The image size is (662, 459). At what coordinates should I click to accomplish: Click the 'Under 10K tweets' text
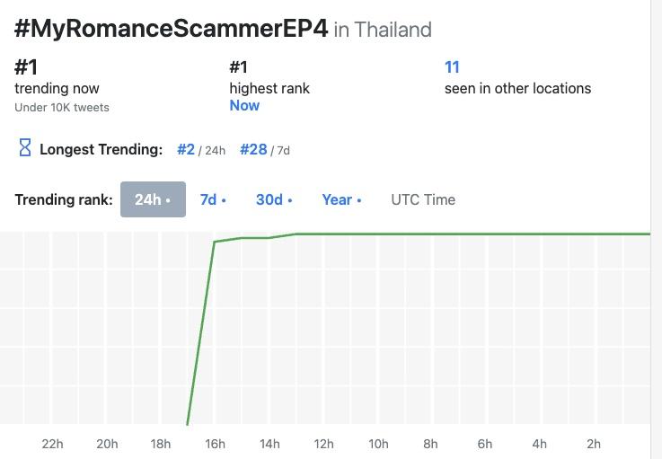pyautogui.click(x=62, y=108)
